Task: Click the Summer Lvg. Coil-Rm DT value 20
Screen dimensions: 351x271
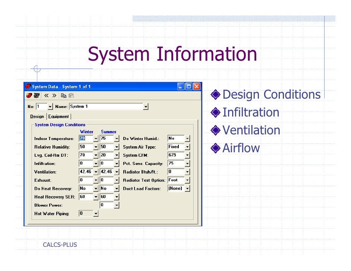Action: click(107, 155)
